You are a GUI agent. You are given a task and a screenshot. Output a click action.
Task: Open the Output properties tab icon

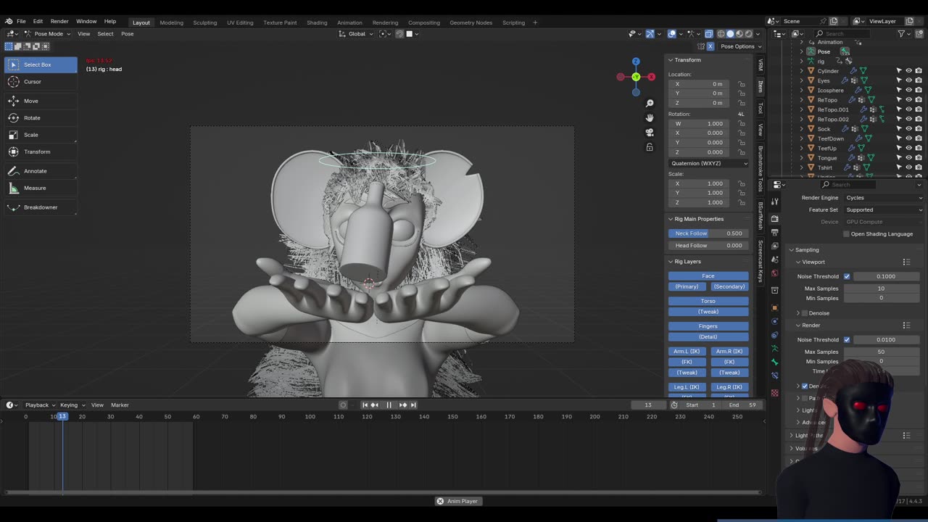775,233
